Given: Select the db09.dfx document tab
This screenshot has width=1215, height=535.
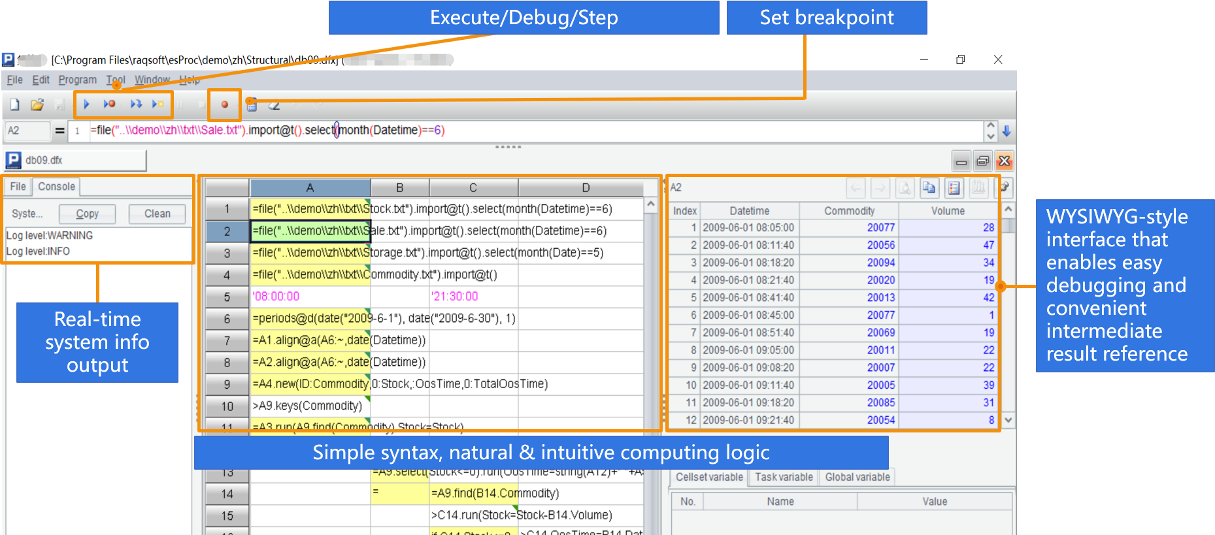Looking at the screenshot, I should [x=75, y=160].
